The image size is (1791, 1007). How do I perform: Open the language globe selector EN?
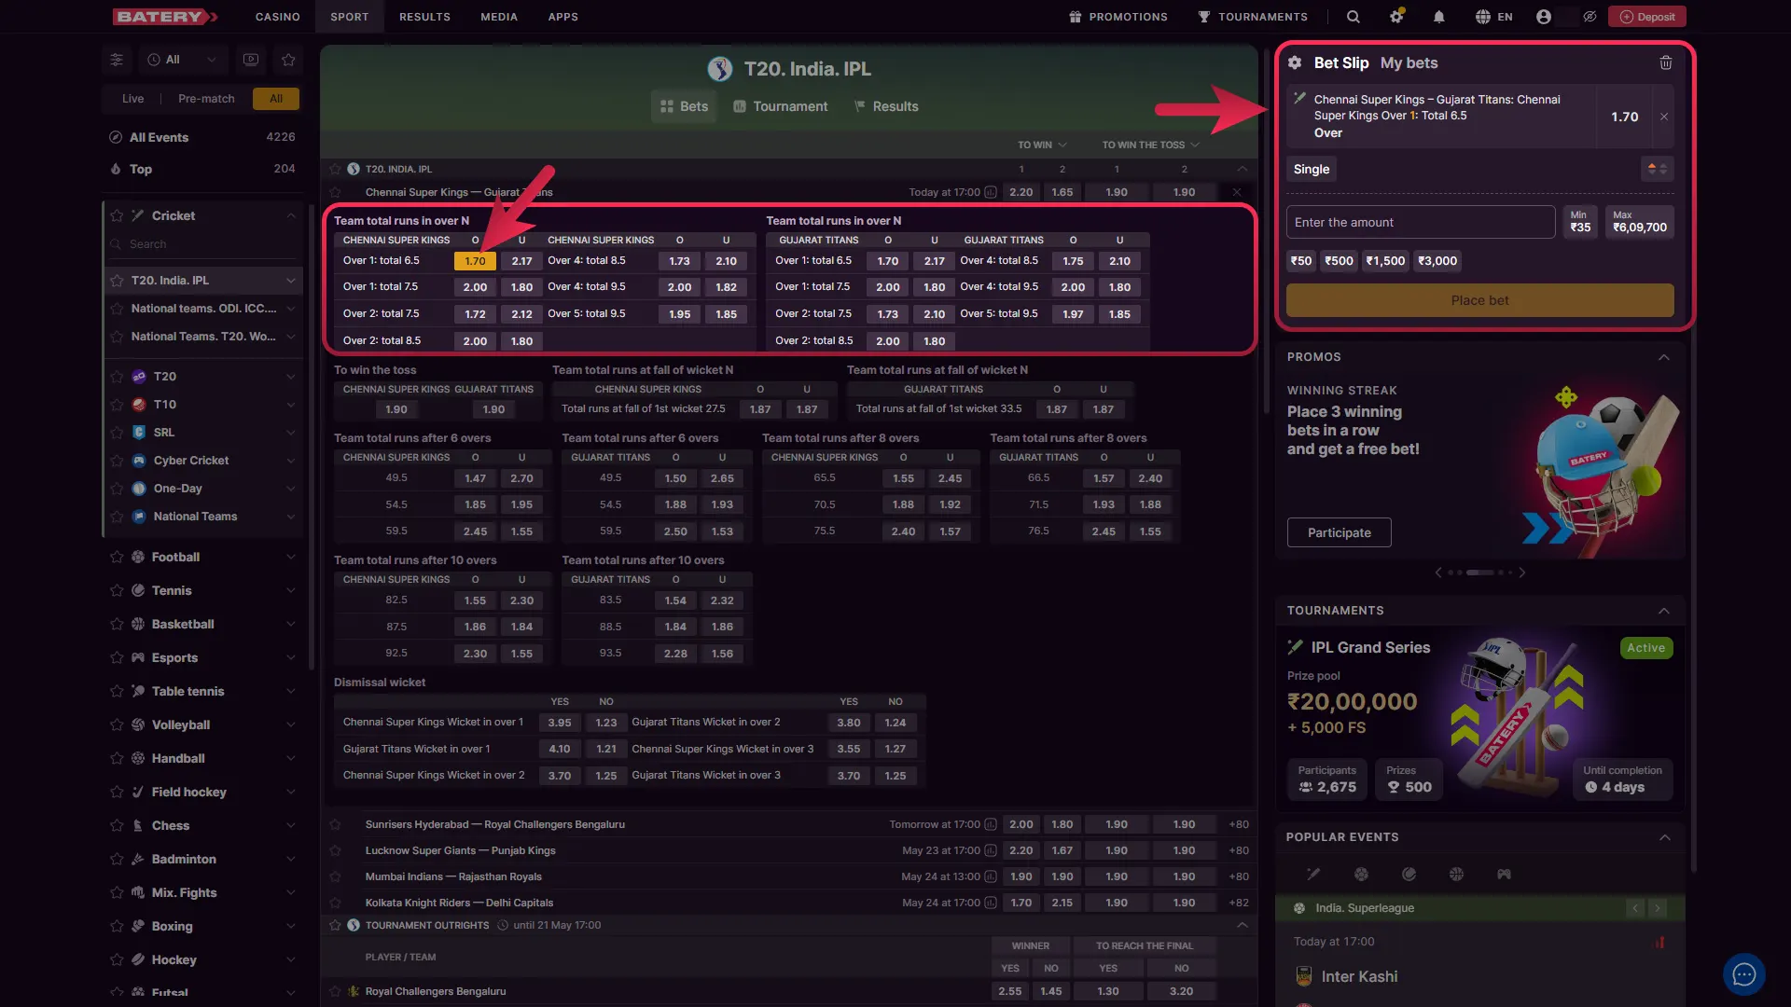click(1494, 17)
